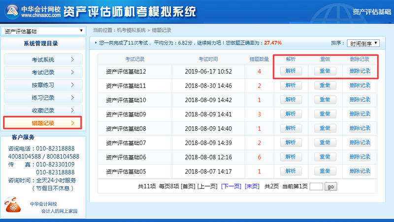Open the 时间倒序 sort dropdown
The width and height of the screenshot is (394, 222).
point(363,43)
